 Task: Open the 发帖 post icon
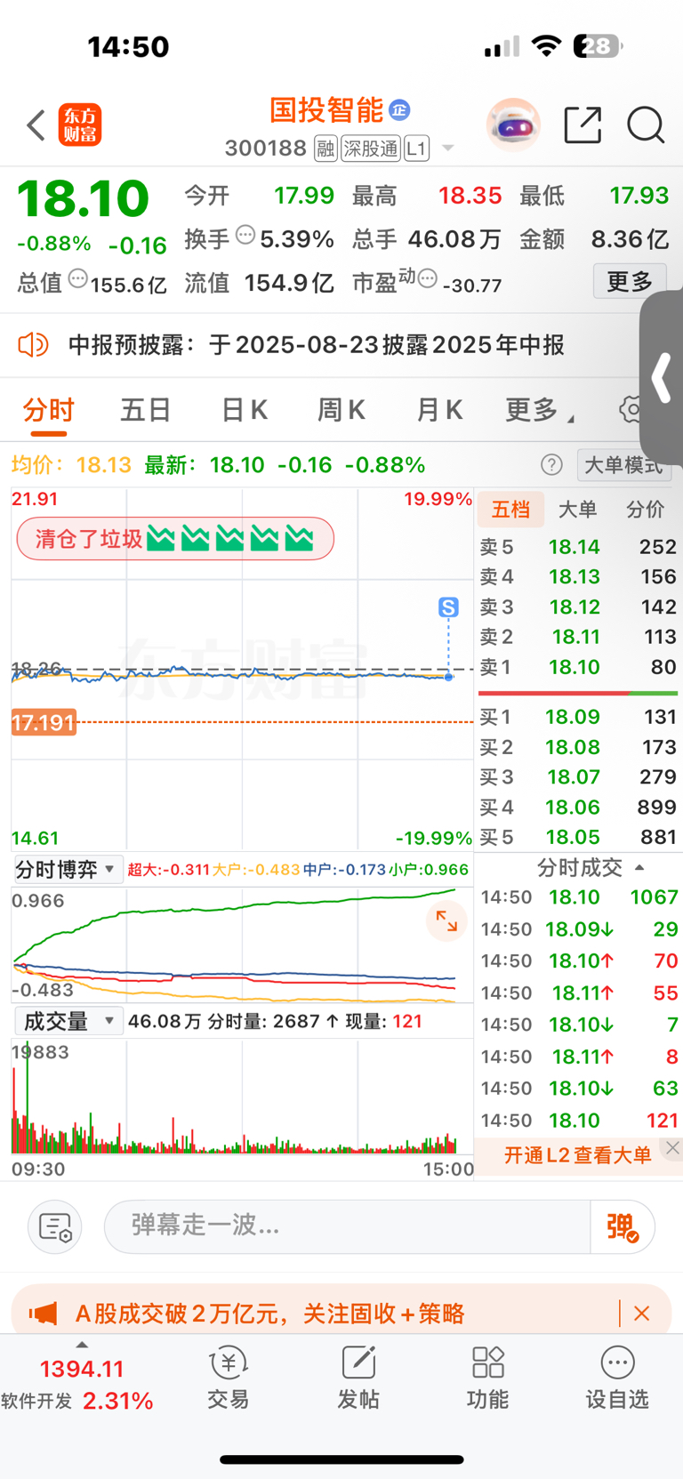(x=358, y=1378)
